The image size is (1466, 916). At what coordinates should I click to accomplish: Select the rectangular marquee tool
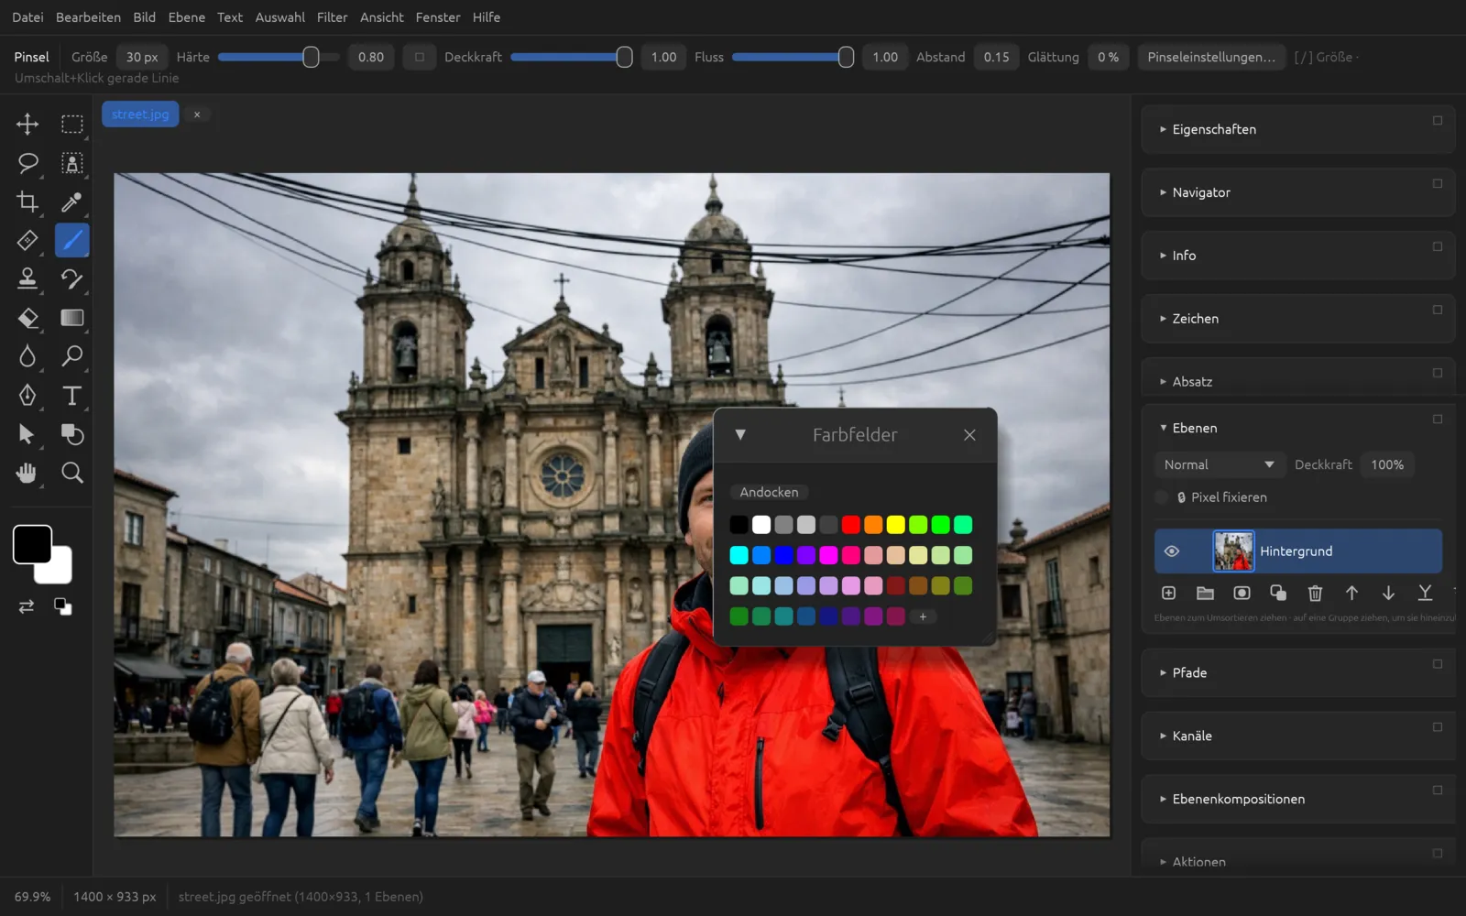point(72,124)
